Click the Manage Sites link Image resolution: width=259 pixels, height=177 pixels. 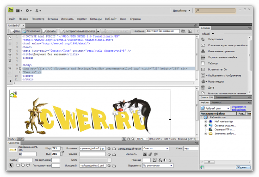pos(239,108)
